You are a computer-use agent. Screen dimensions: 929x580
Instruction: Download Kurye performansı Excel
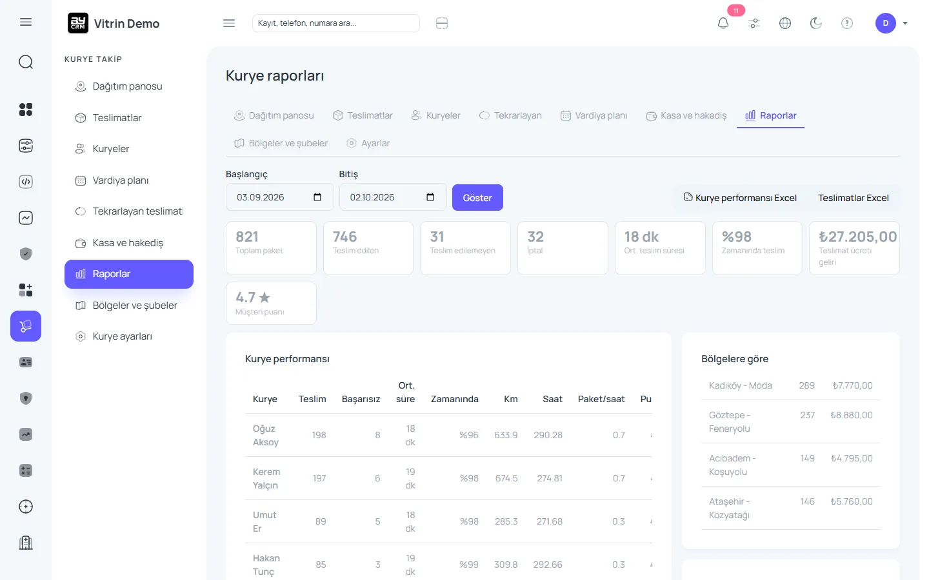point(740,198)
